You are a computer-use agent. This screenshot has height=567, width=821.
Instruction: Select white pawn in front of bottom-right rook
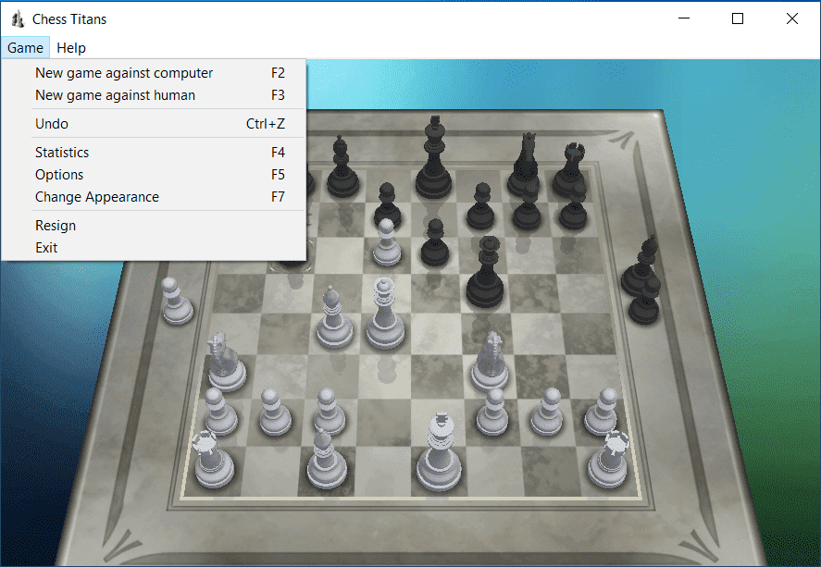pos(603,413)
